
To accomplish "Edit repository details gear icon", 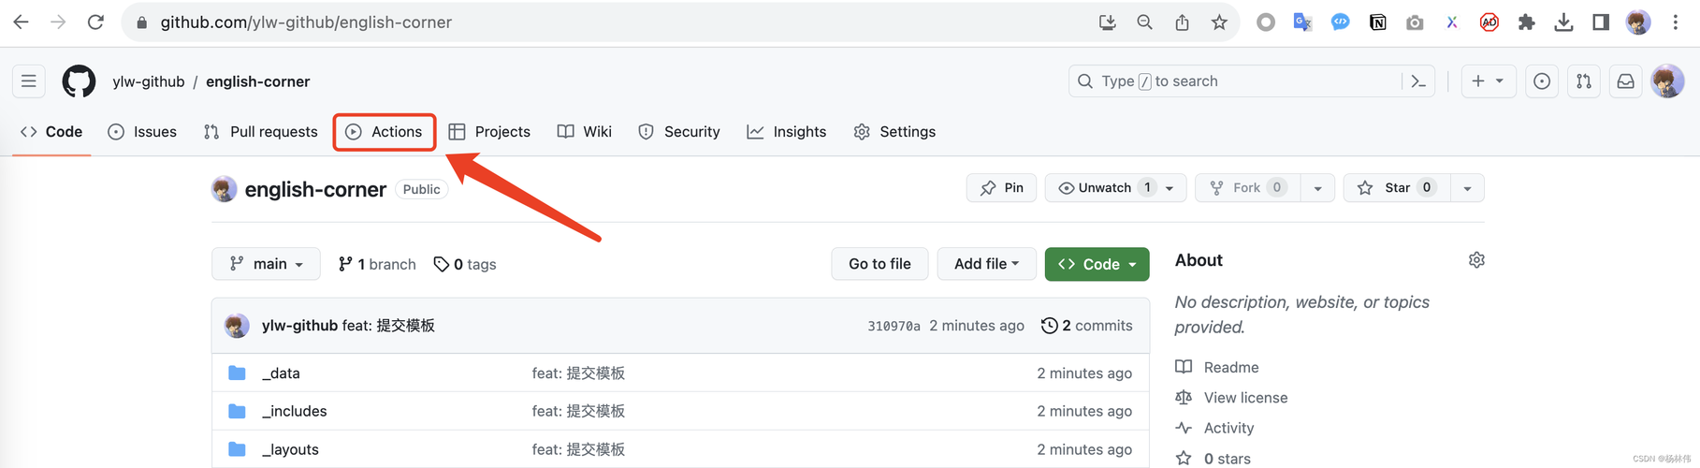I will [x=1476, y=260].
